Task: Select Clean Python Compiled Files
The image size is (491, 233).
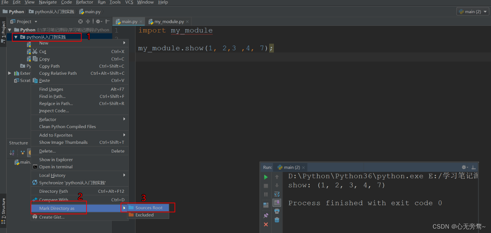Action: tap(80, 127)
